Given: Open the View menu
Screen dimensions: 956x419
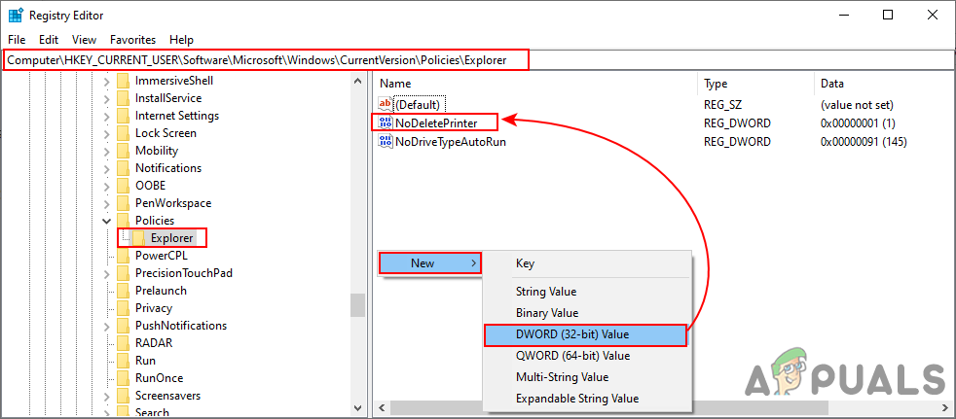Looking at the screenshot, I should [84, 40].
